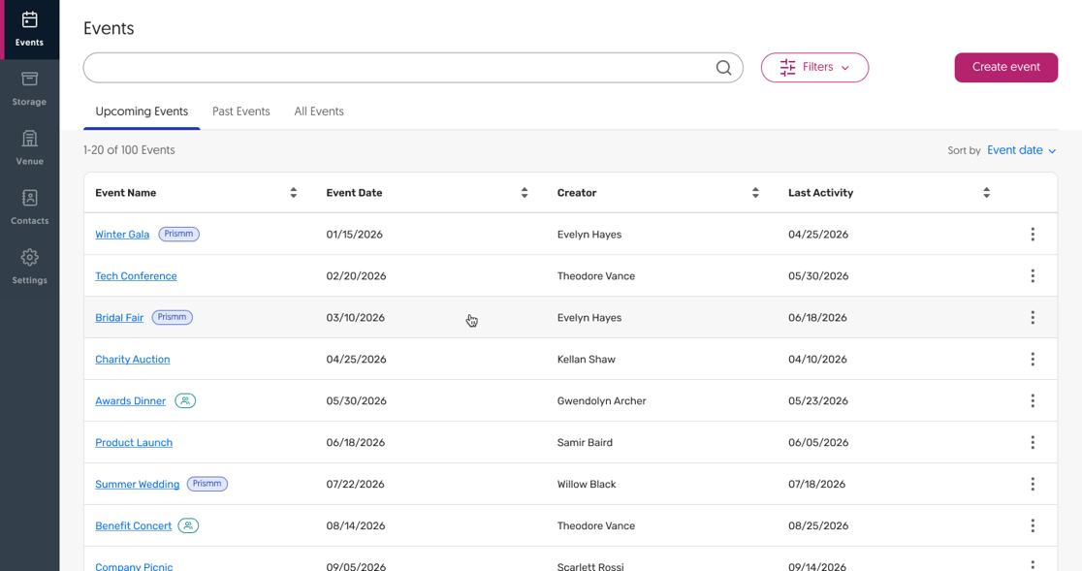Open row menu for Summer Wedding
This screenshot has height=571, width=1082.
(x=1033, y=484)
